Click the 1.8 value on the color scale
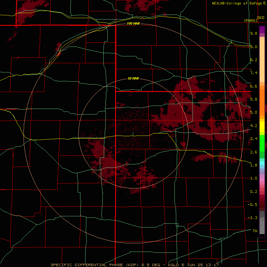The height and width of the screenshot is (267, 267). (x=254, y=165)
